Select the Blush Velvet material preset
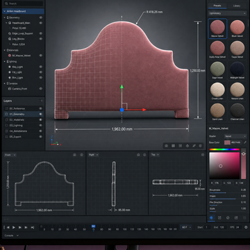 click(237, 28)
